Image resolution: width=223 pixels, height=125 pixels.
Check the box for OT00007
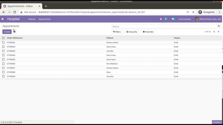[x=3, y=68]
